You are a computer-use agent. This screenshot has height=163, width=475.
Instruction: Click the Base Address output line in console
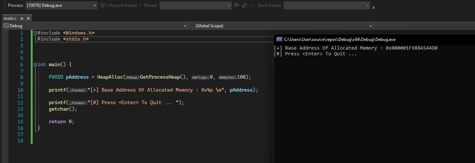click(x=356, y=48)
